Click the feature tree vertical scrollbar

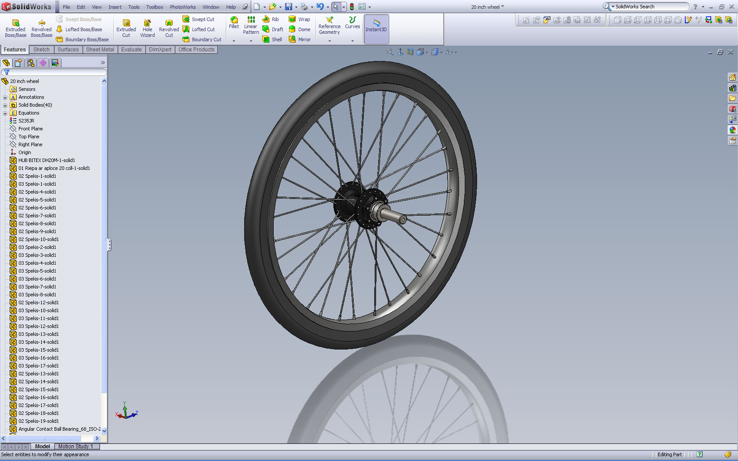coord(104,256)
